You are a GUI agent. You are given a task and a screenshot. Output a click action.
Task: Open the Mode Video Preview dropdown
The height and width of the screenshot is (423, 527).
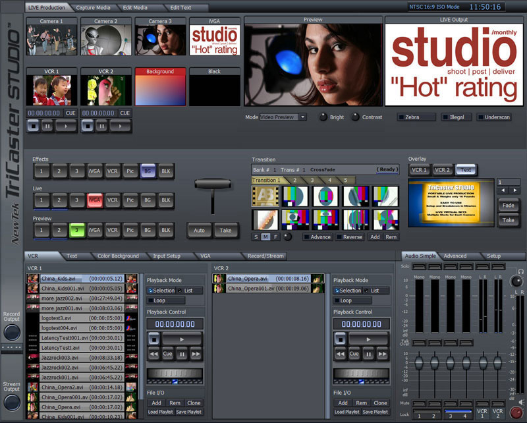click(303, 117)
